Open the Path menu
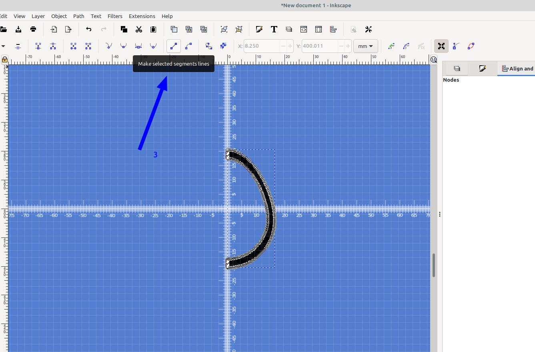The image size is (535, 352). pos(79,16)
